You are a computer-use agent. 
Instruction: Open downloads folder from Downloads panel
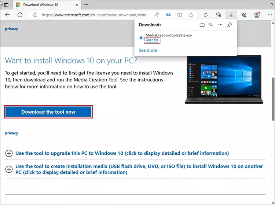202,25
